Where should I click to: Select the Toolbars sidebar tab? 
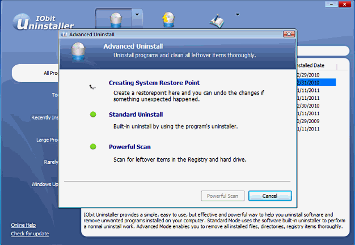click(x=55, y=95)
